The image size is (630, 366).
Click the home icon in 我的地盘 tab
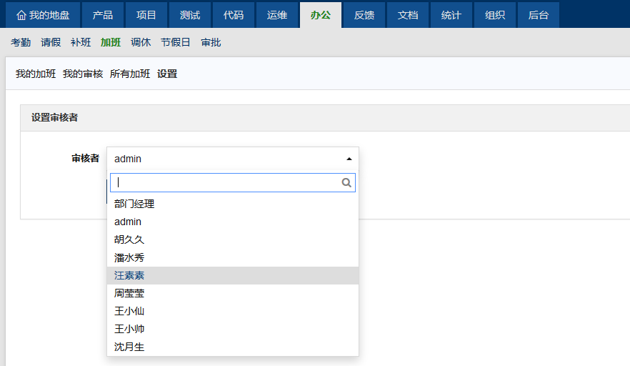click(21, 15)
